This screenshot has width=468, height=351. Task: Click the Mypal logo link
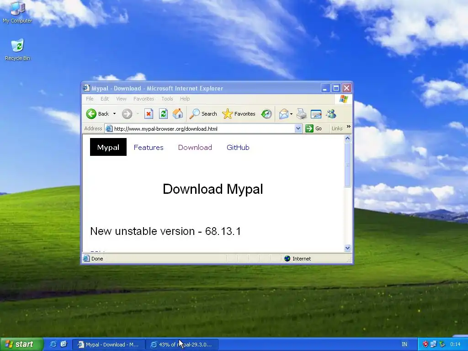108,147
